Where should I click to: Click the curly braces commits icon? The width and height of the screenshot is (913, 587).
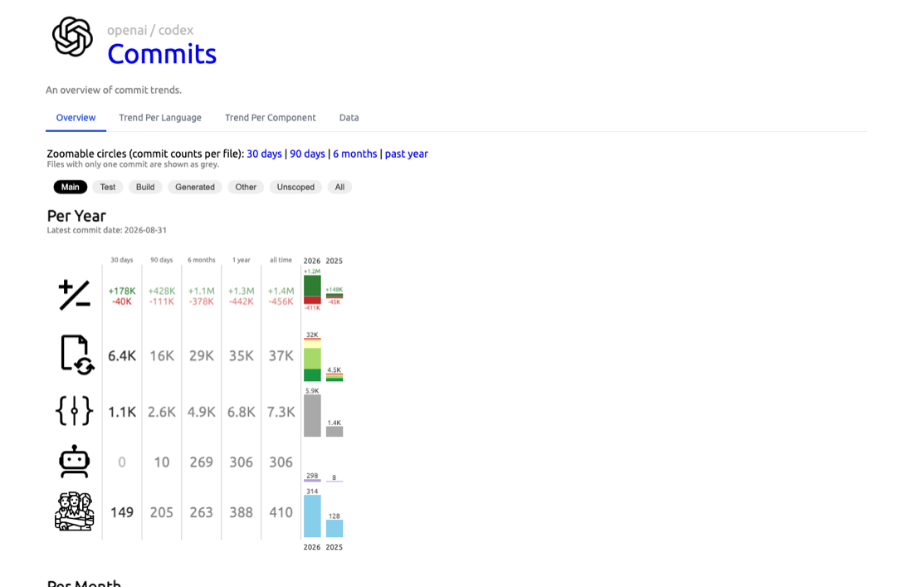coord(74,411)
